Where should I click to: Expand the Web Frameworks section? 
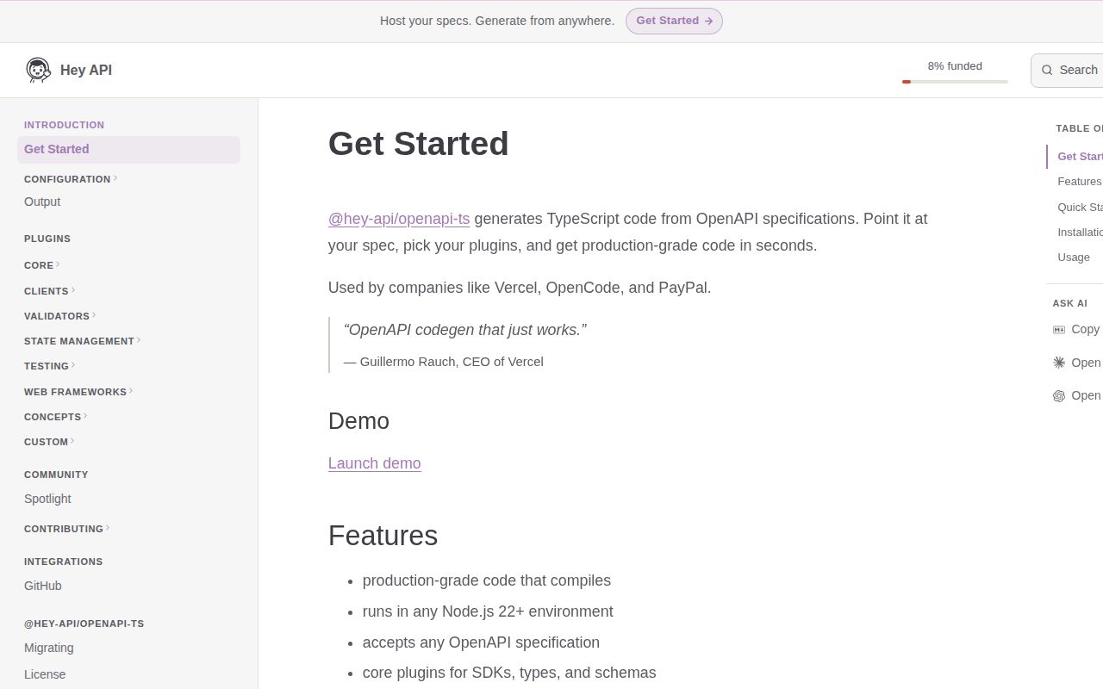pyautogui.click(x=78, y=392)
